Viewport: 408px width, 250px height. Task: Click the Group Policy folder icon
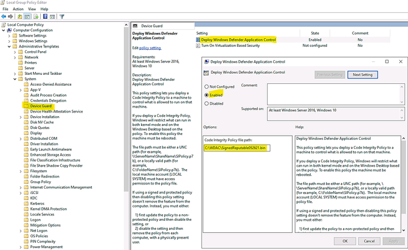[26, 182]
